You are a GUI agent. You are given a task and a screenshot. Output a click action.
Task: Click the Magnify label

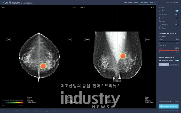(165, 25)
